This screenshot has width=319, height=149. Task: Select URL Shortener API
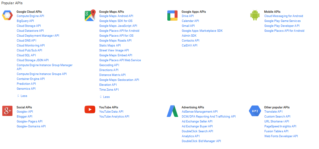[x=277, y=121]
